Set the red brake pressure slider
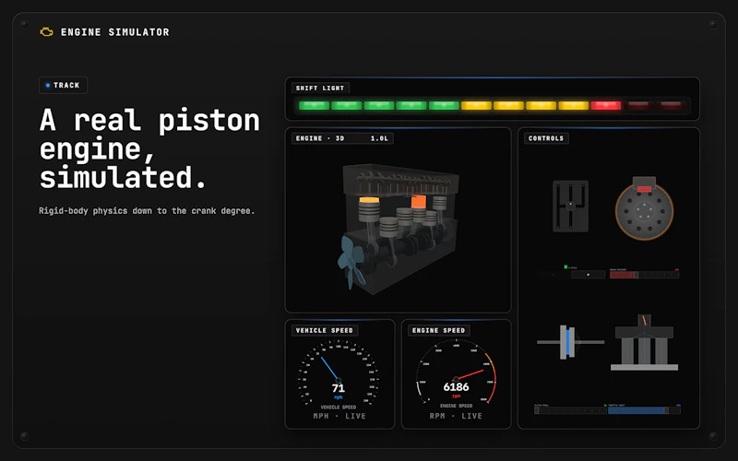This screenshot has height=461, width=738. click(x=644, y=275)
